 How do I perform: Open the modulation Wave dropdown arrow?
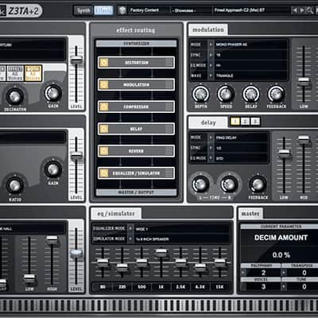pos(211,76)
